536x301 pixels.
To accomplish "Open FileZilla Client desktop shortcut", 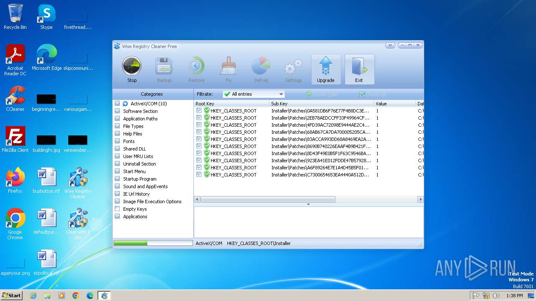I will [x=15, y=139].
